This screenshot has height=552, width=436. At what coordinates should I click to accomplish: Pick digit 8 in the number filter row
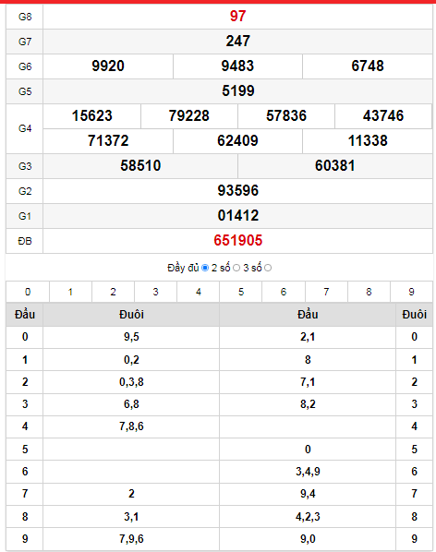point(369,292)
